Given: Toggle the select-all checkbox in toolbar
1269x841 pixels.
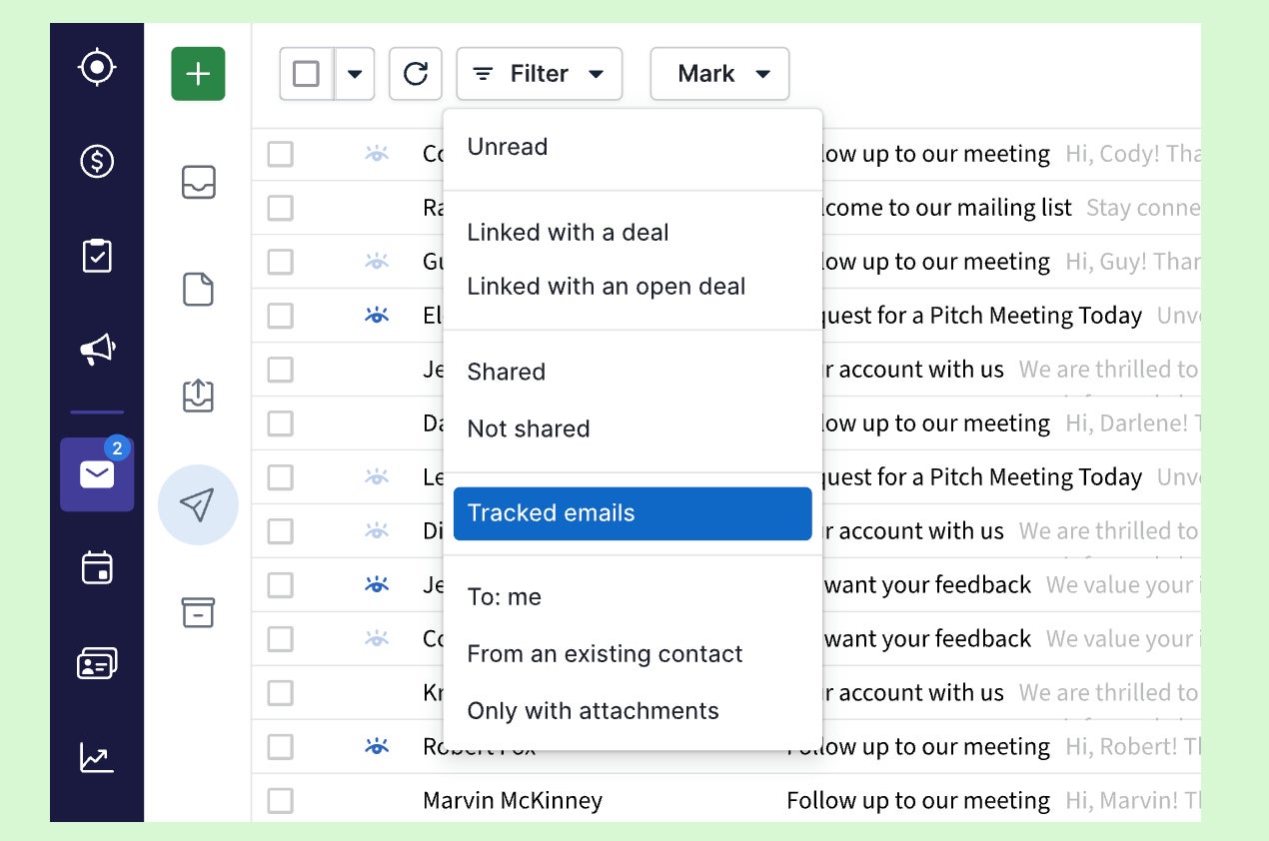Looking at the screenshot, I should [x=306, y=74].
